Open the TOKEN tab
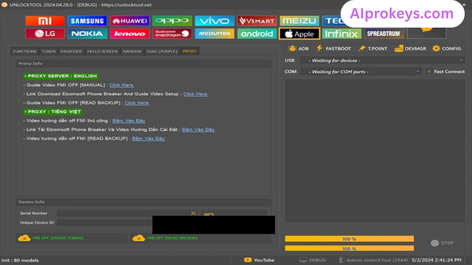The width and height of the screenshot is (472, 265). (48, 52)
